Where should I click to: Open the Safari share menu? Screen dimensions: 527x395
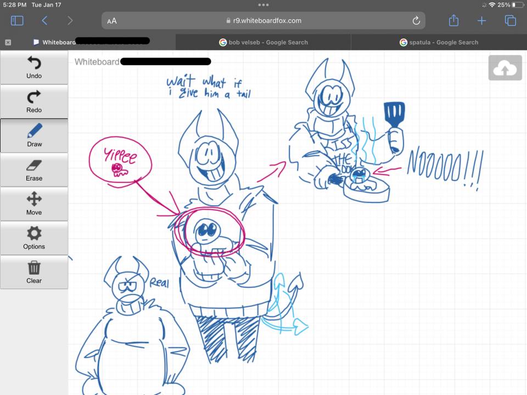pos(453,21)
